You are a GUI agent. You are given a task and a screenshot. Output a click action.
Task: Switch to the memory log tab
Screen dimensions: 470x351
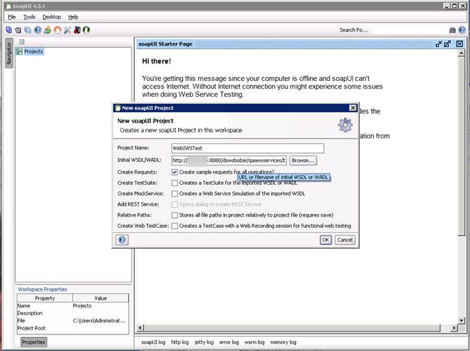(x=284, y=342)
